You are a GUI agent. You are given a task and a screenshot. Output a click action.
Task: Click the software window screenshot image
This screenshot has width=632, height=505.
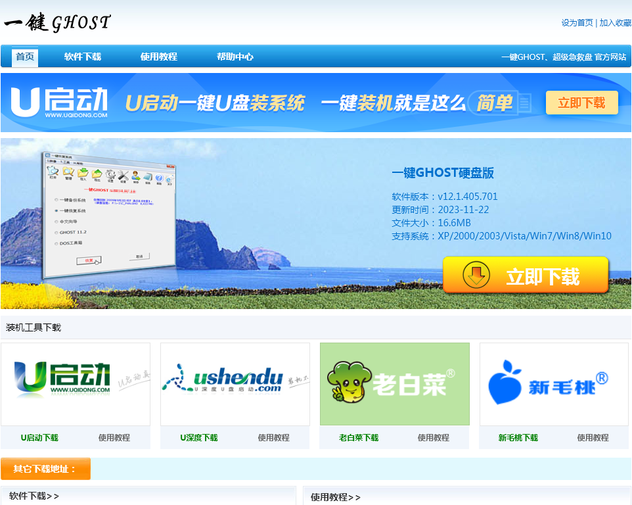(x=109, y=216)
